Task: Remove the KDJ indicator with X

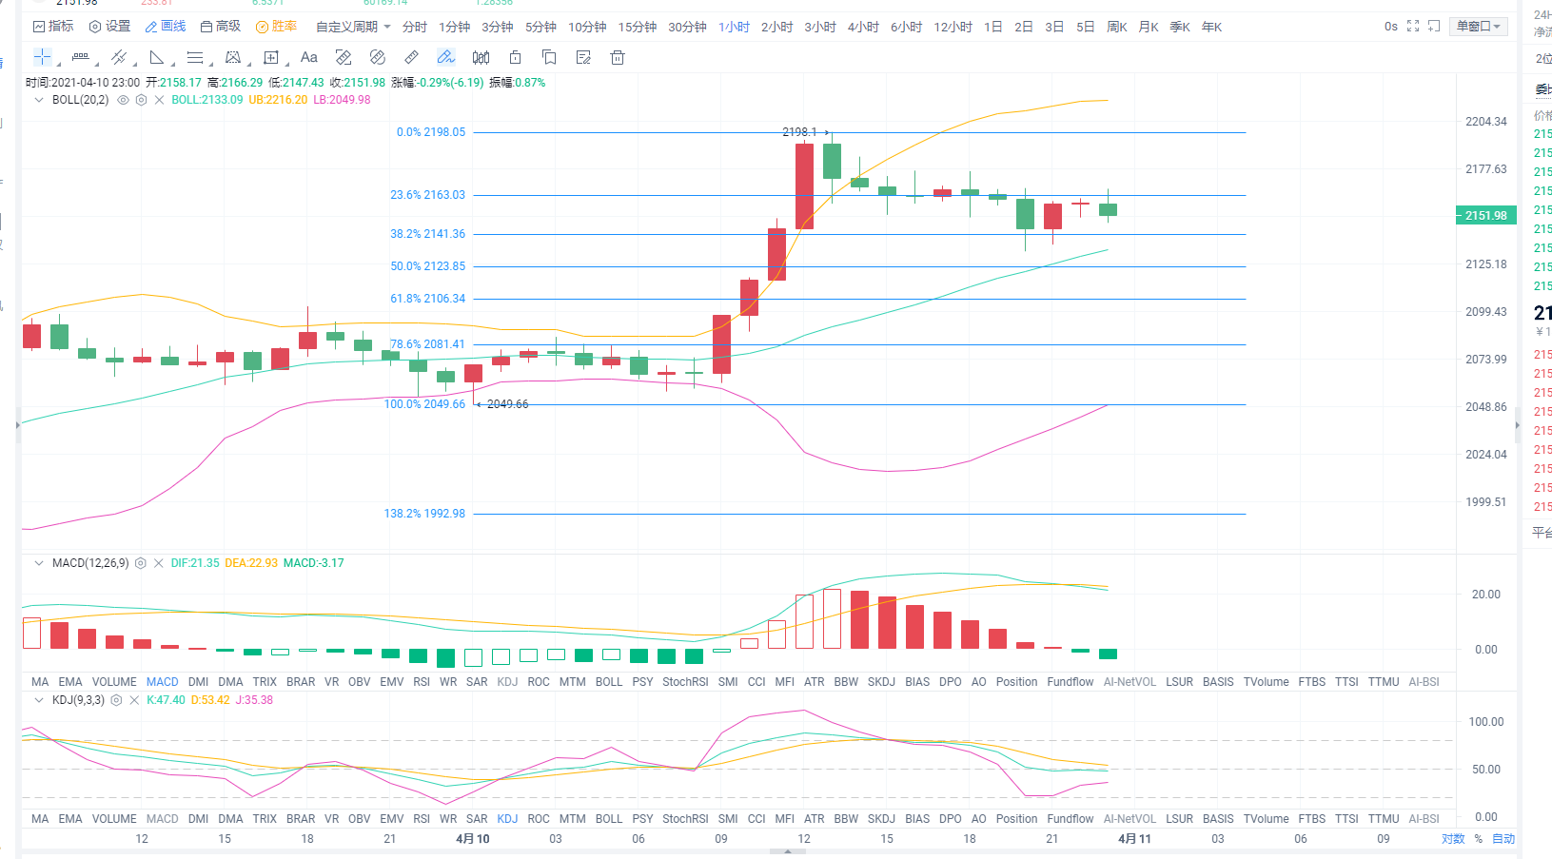Action: pyautogui.click(x=134, y=700)
